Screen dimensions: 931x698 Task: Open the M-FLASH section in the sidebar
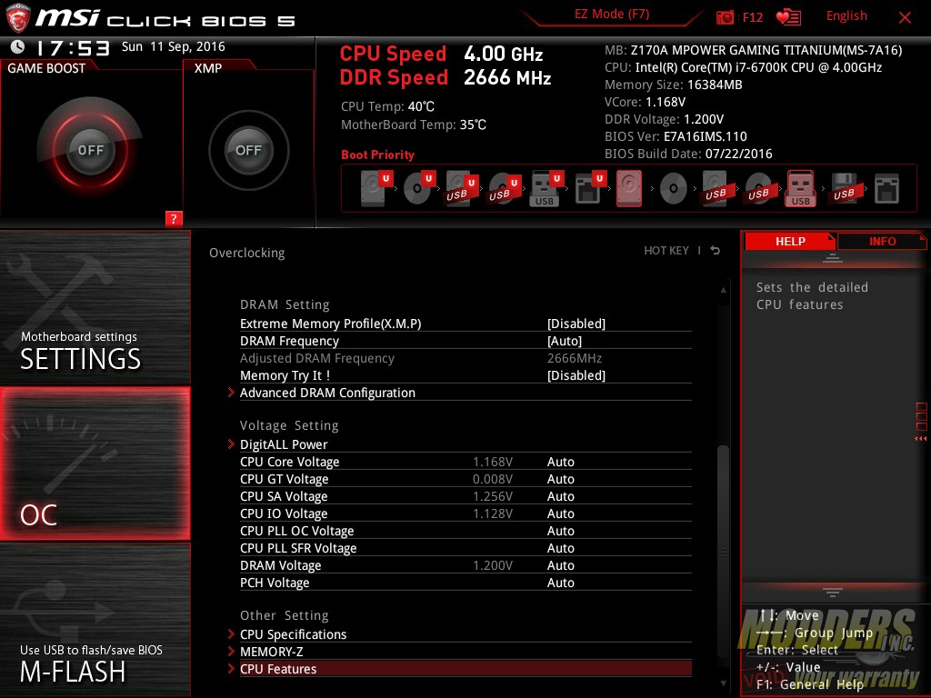pos(95,619)
